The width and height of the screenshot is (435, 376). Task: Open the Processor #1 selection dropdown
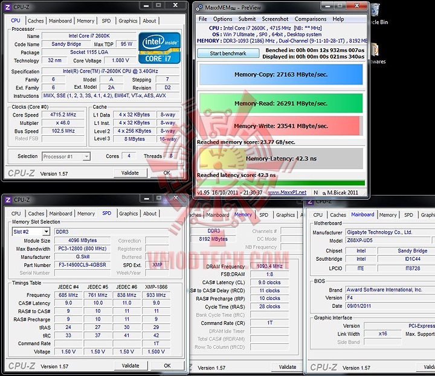(66, 156)
